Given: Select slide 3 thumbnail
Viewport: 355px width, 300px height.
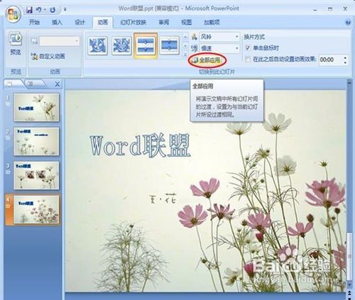Looking at the screenshot, I should 36,175.
